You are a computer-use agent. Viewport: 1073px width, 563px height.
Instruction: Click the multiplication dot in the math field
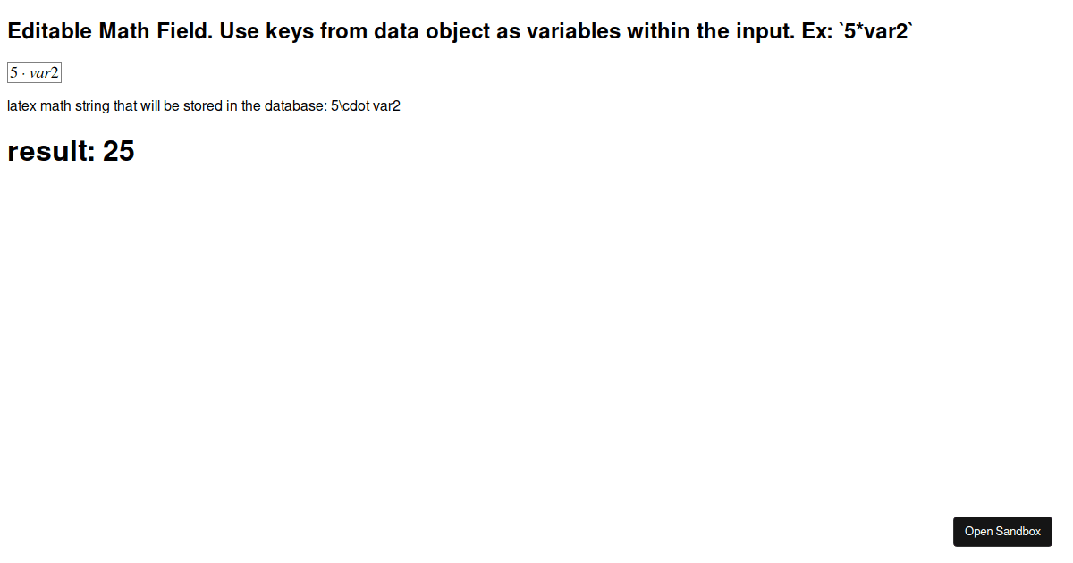[x=21, y=72]
